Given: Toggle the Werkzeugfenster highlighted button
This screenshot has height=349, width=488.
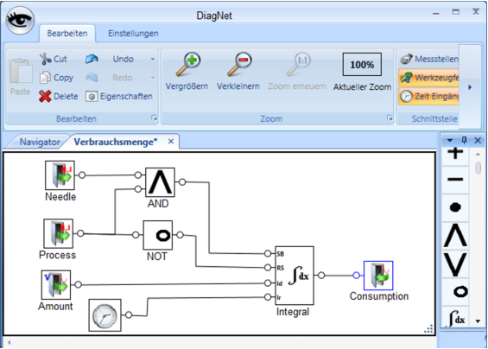Looking at the screenshot, I should click(x=428, y=78).
